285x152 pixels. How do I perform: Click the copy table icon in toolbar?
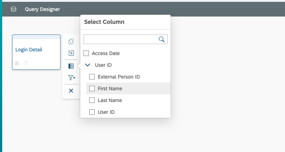[71, 41]
